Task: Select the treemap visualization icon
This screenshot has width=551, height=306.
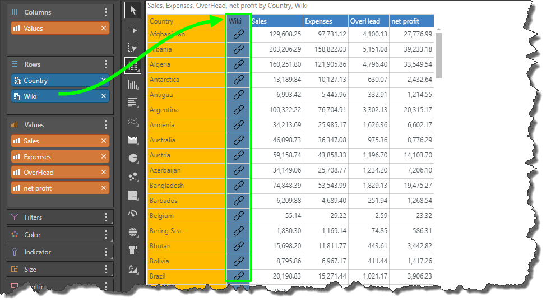Action: coord(133,195)
